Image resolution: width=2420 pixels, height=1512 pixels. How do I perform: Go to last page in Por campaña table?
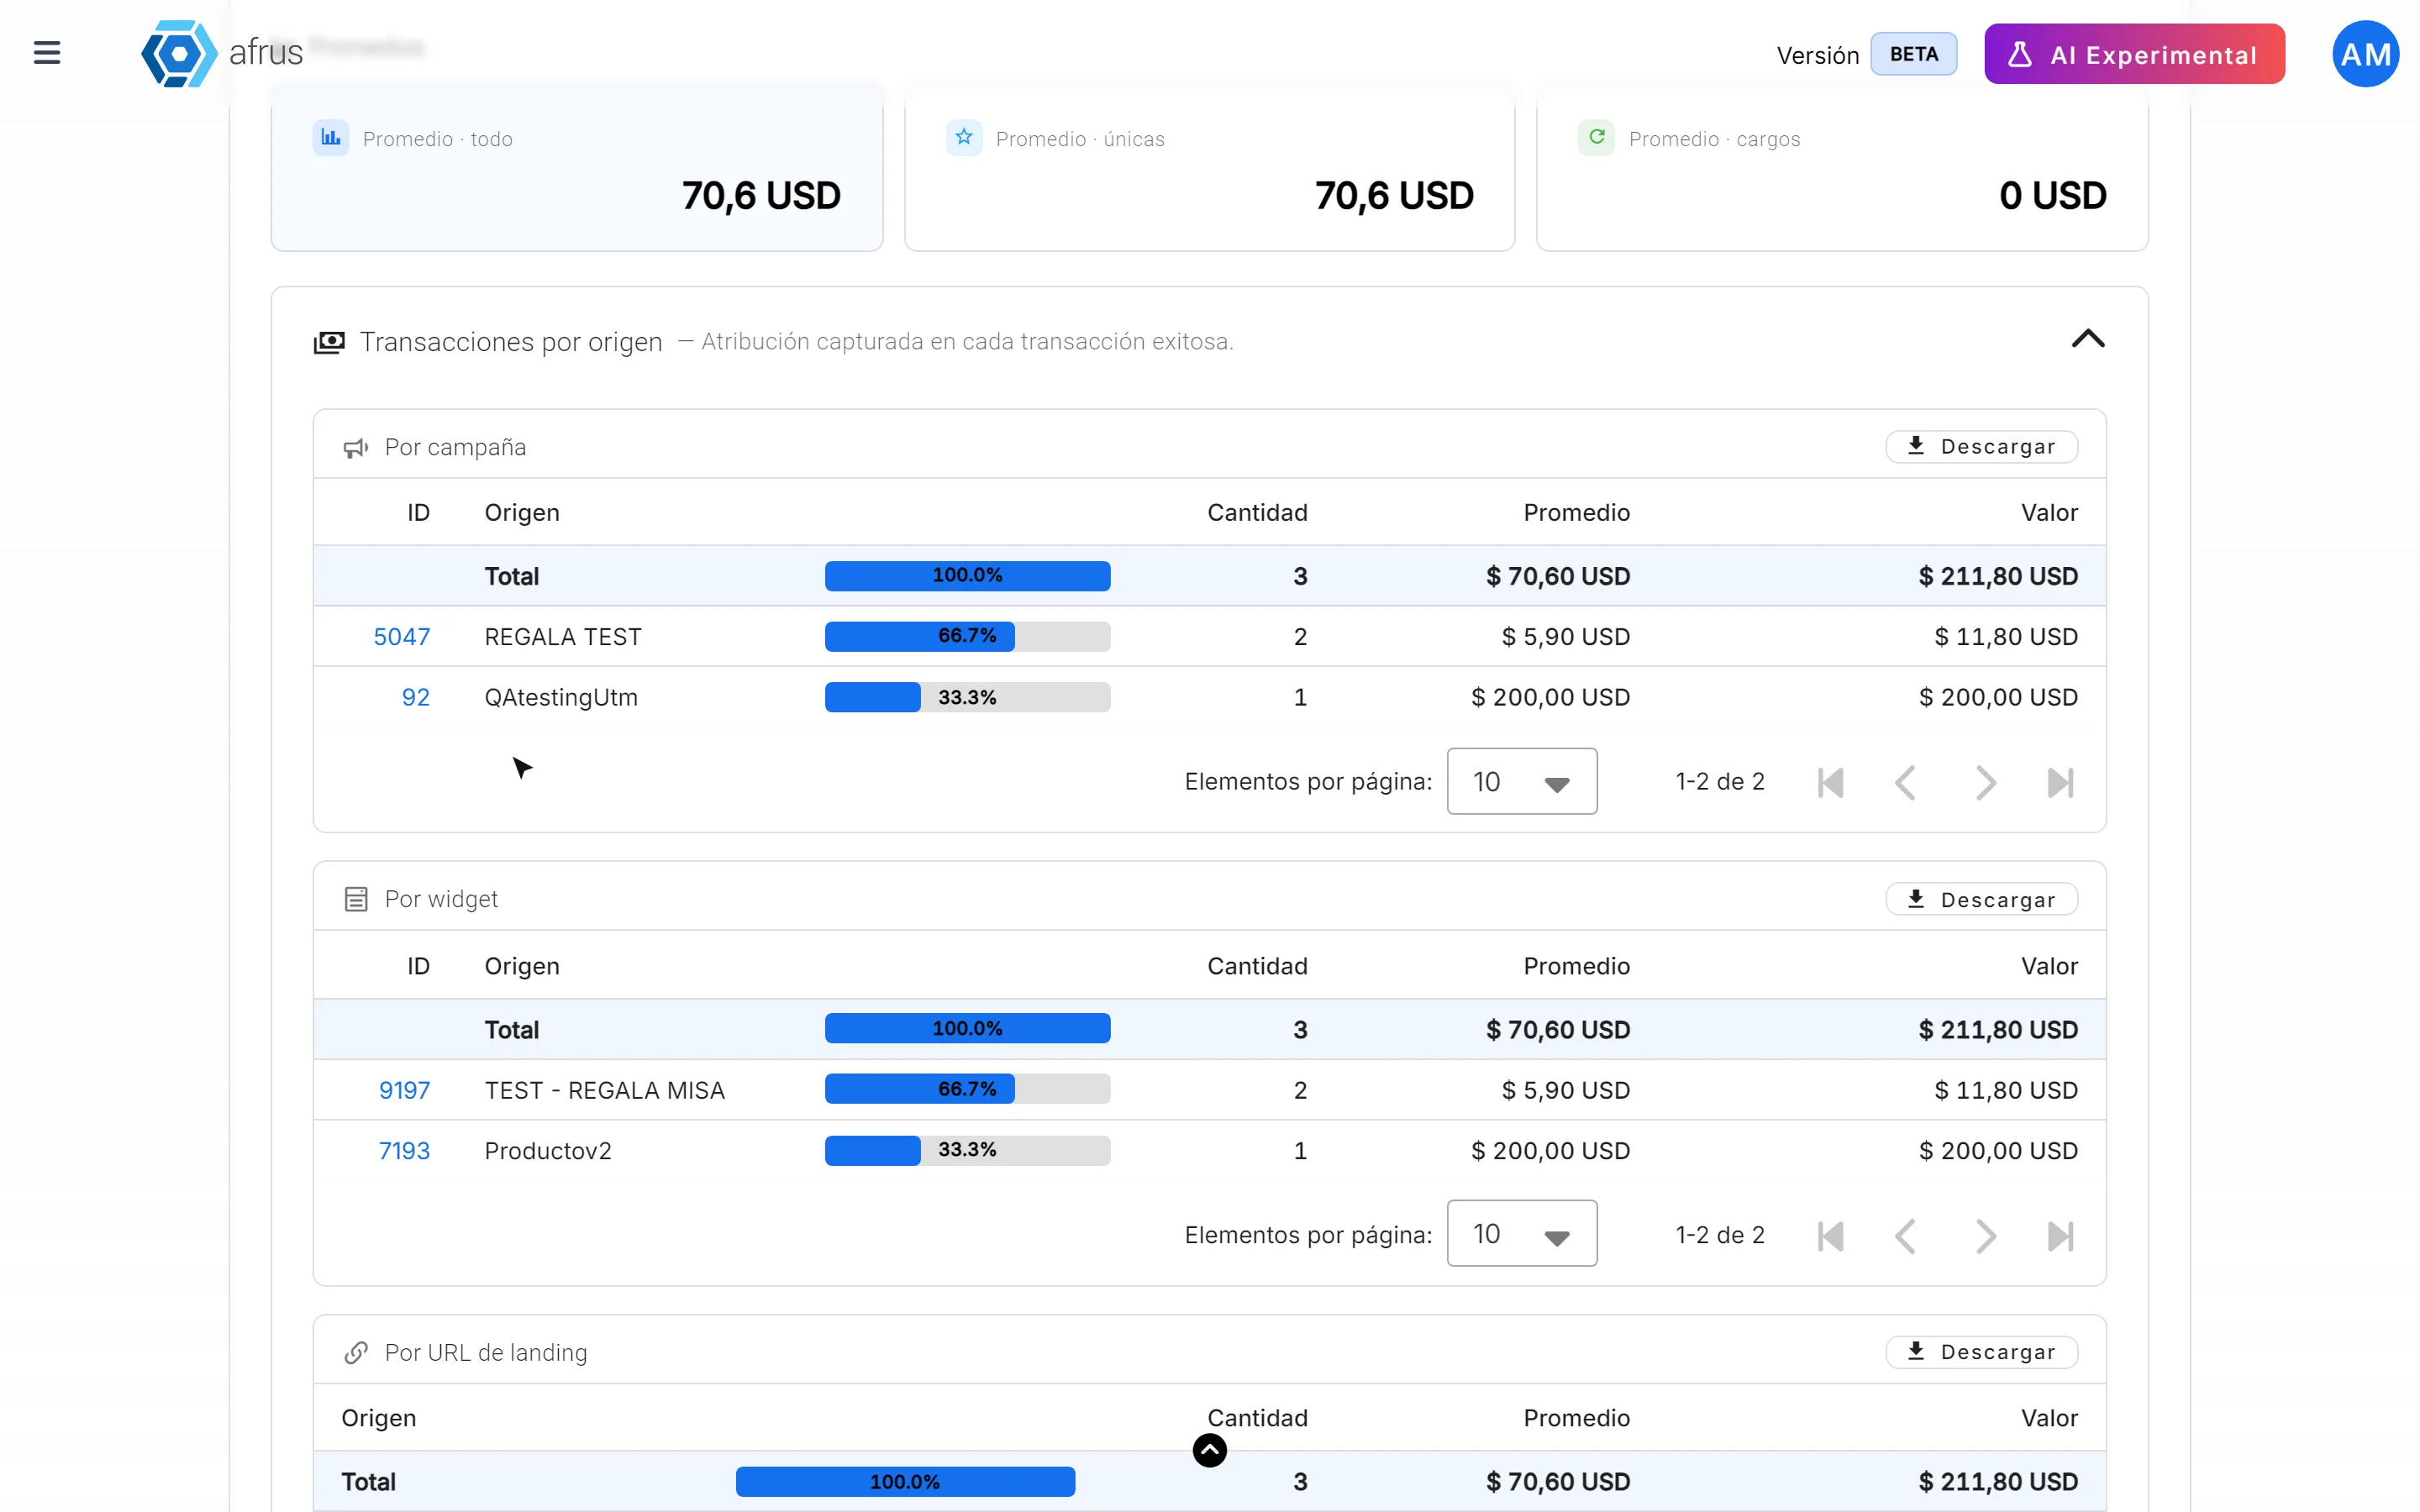click(2061, 782)
